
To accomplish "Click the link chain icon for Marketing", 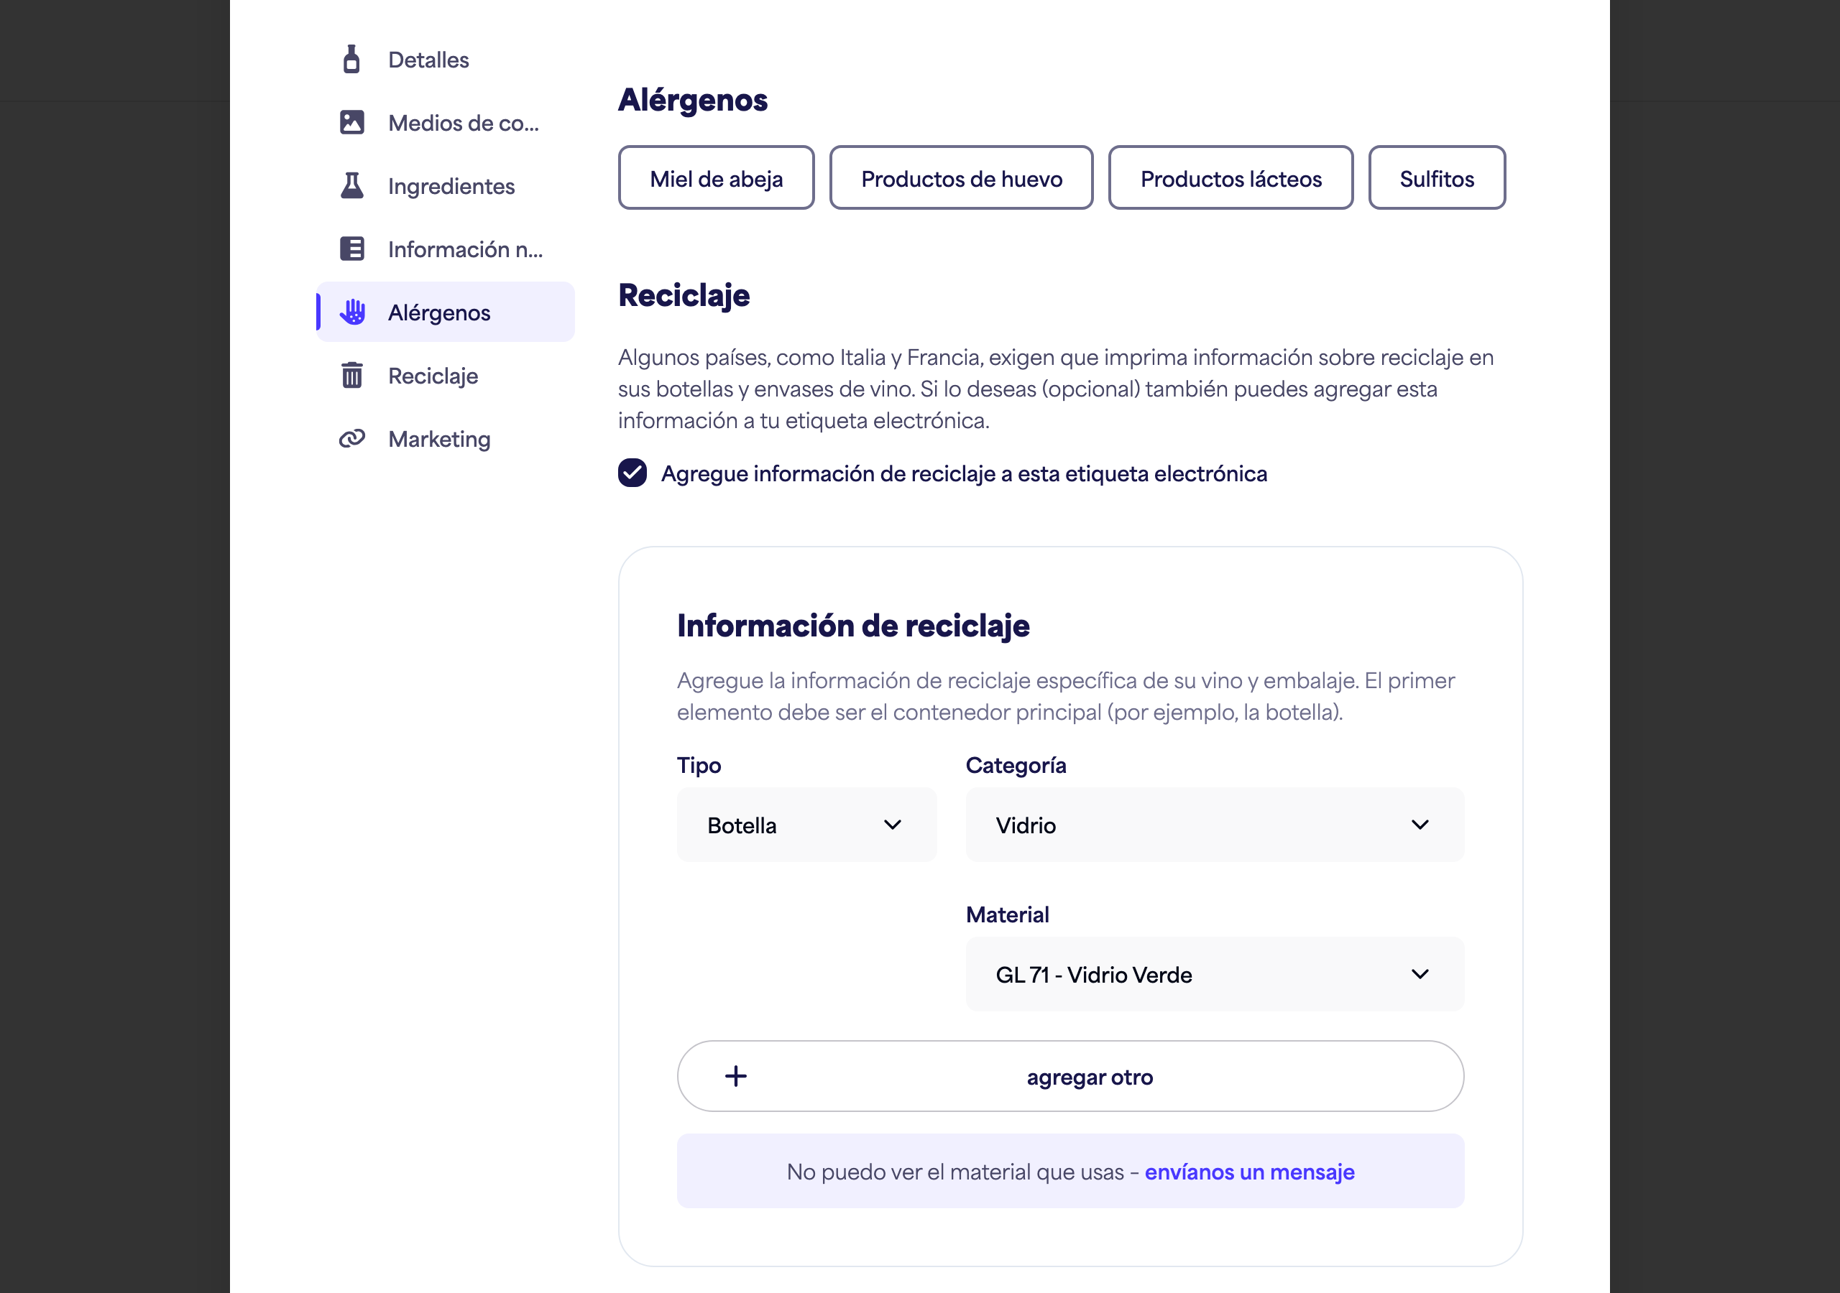I will pyautogui.click(x=351, y=438).
